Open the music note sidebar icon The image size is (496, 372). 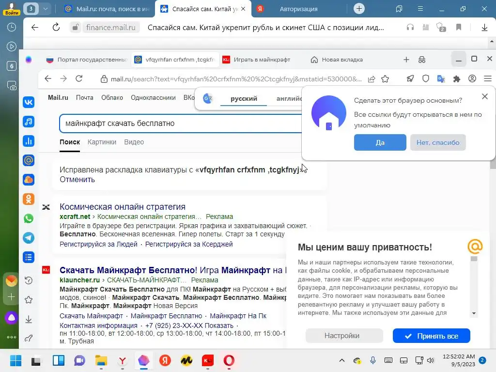click(x=29, y=122)
